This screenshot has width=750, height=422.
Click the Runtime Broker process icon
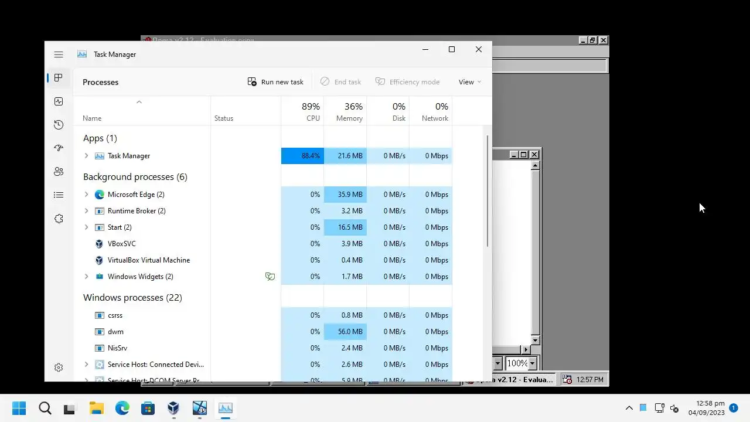pos(100,211)
